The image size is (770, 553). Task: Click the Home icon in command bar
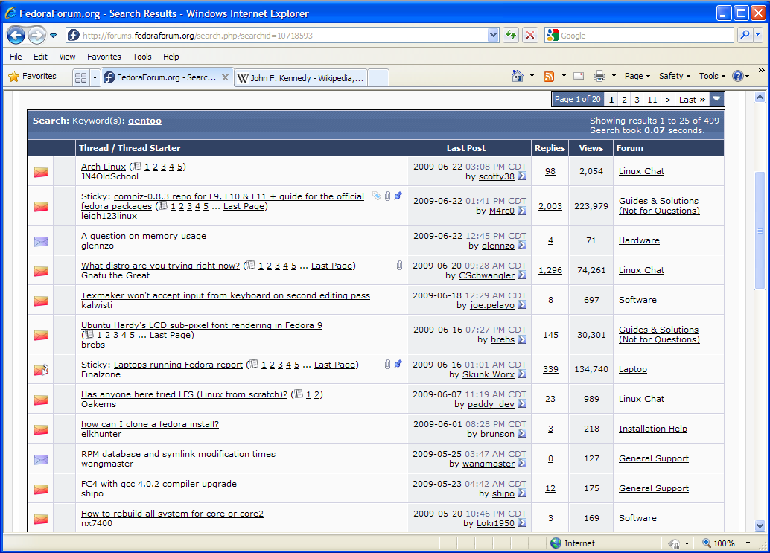click(517, 76)
